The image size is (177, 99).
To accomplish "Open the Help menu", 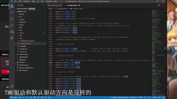I will click(x=55, y=1).
